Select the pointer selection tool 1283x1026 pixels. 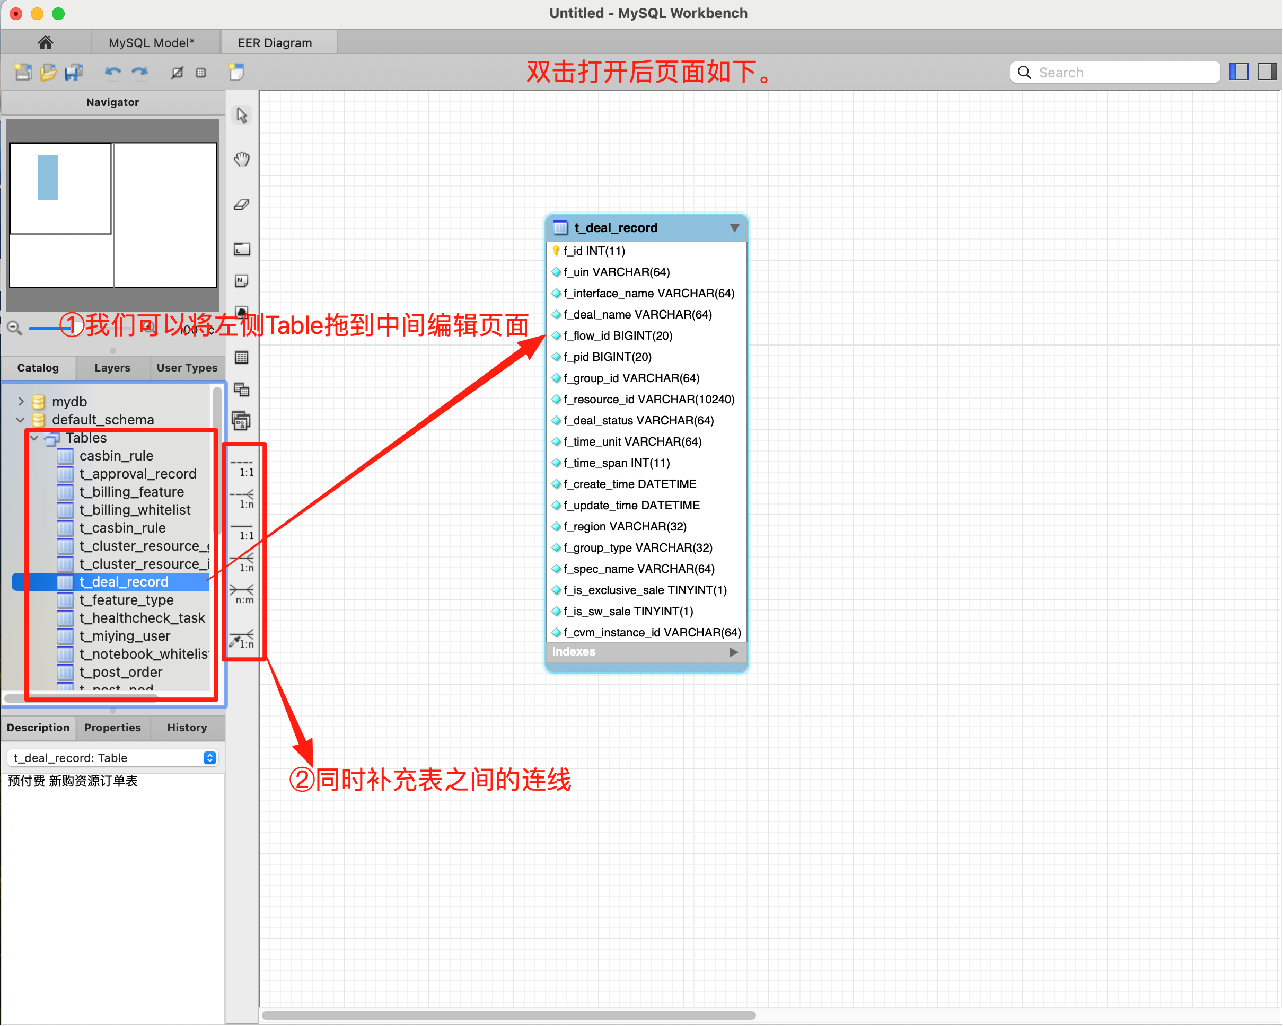tap(242, 115)
